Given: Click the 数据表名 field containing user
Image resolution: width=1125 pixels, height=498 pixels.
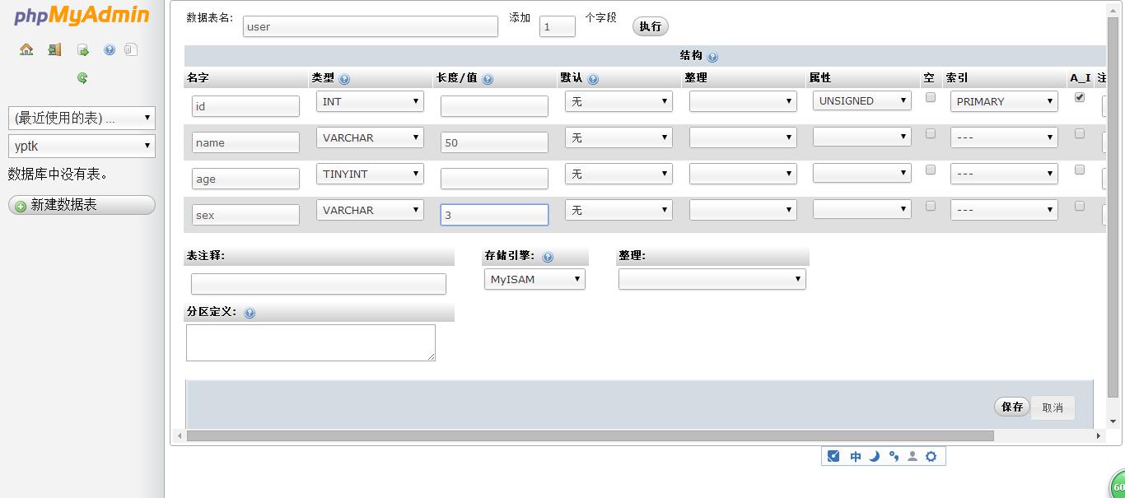Looking at the screenshot, I should pyautogui.click(x=371, y=26).
